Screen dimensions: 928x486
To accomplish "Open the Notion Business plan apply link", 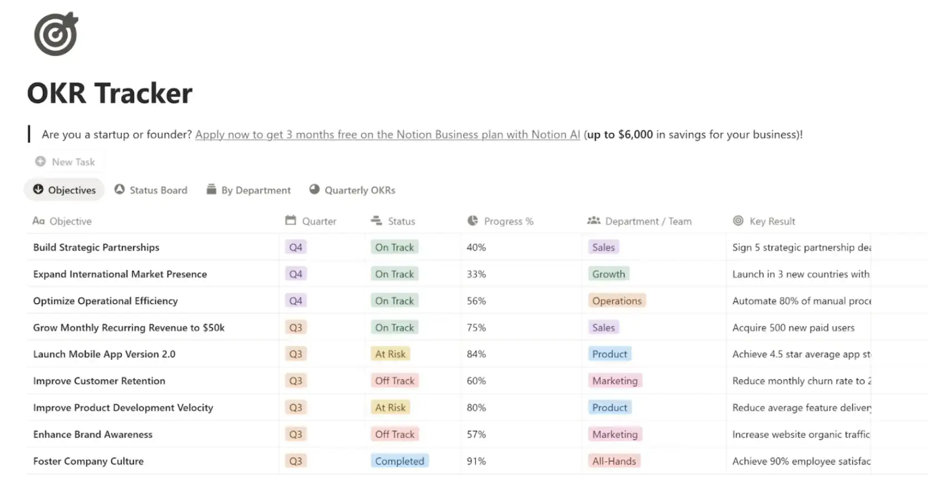I will click(387, 134).
